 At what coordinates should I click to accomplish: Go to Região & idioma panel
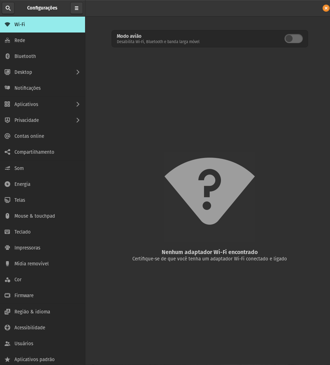[x=32, y=312]
